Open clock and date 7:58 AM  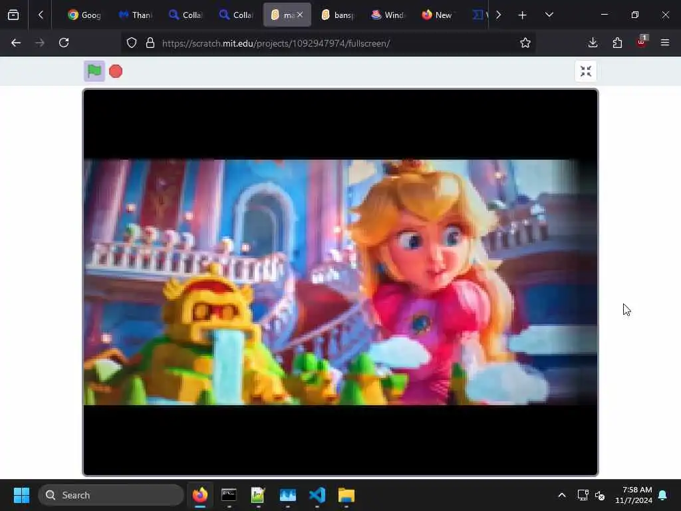coord(634,495)
